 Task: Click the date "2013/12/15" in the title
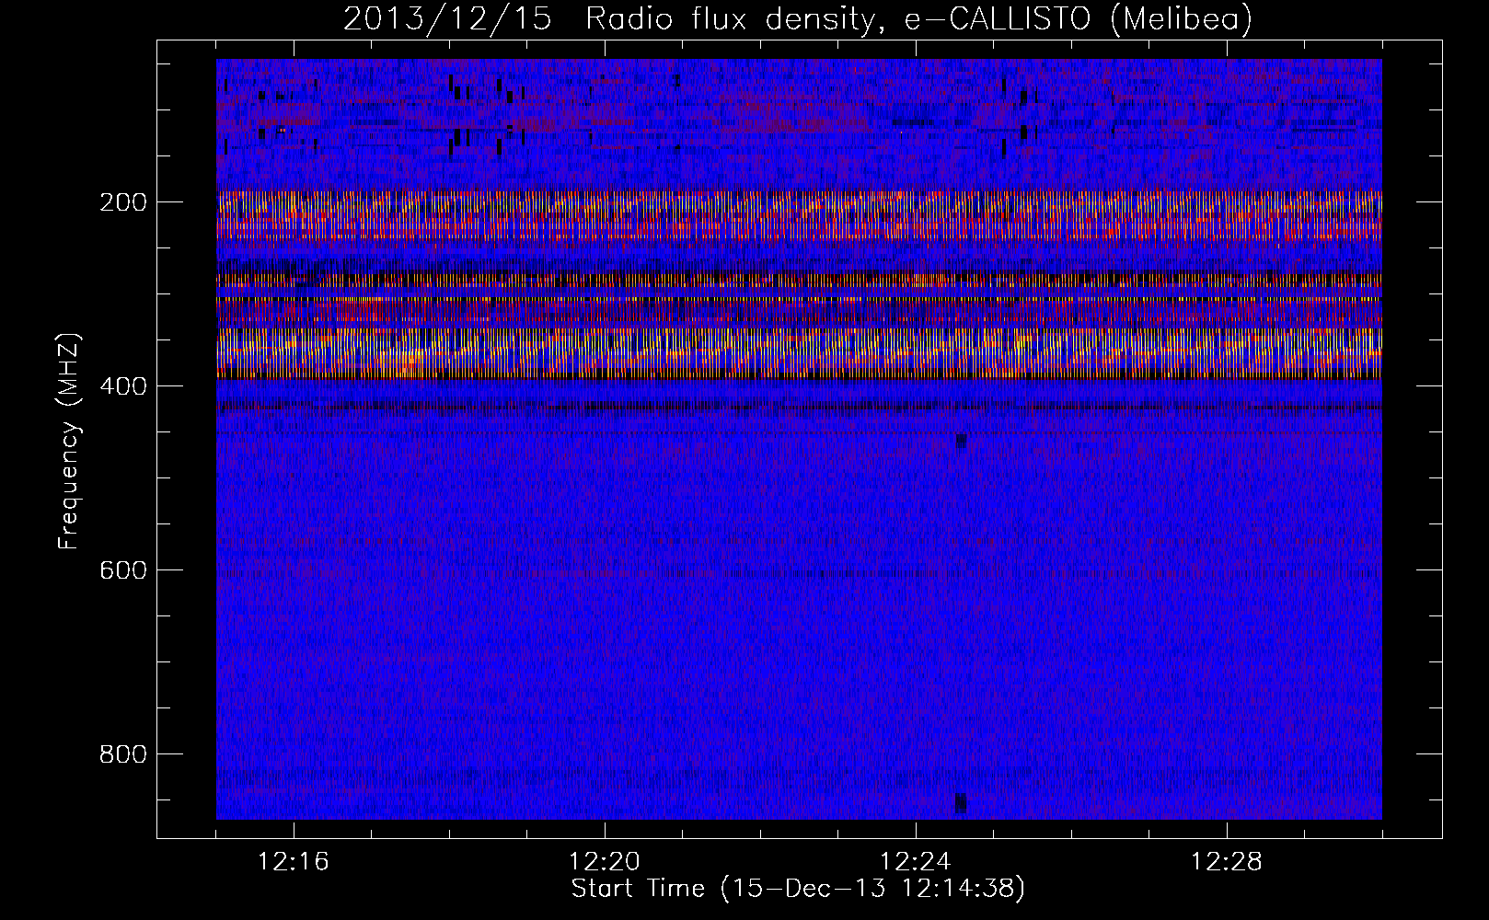tap(446, 18)
